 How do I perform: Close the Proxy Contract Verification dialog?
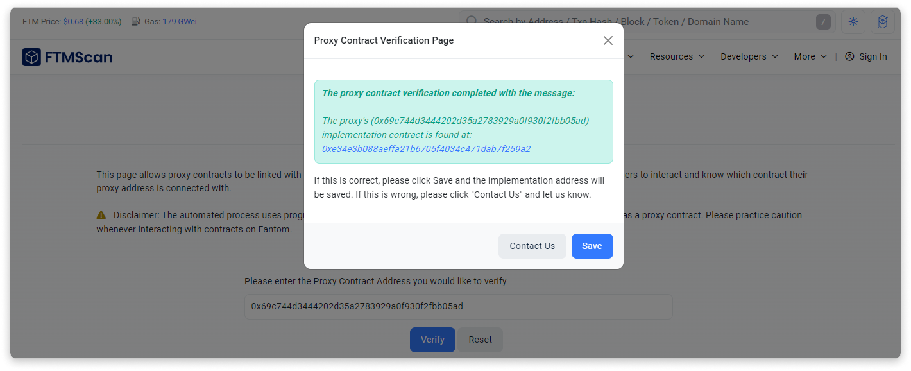click(x=608, y=41)
